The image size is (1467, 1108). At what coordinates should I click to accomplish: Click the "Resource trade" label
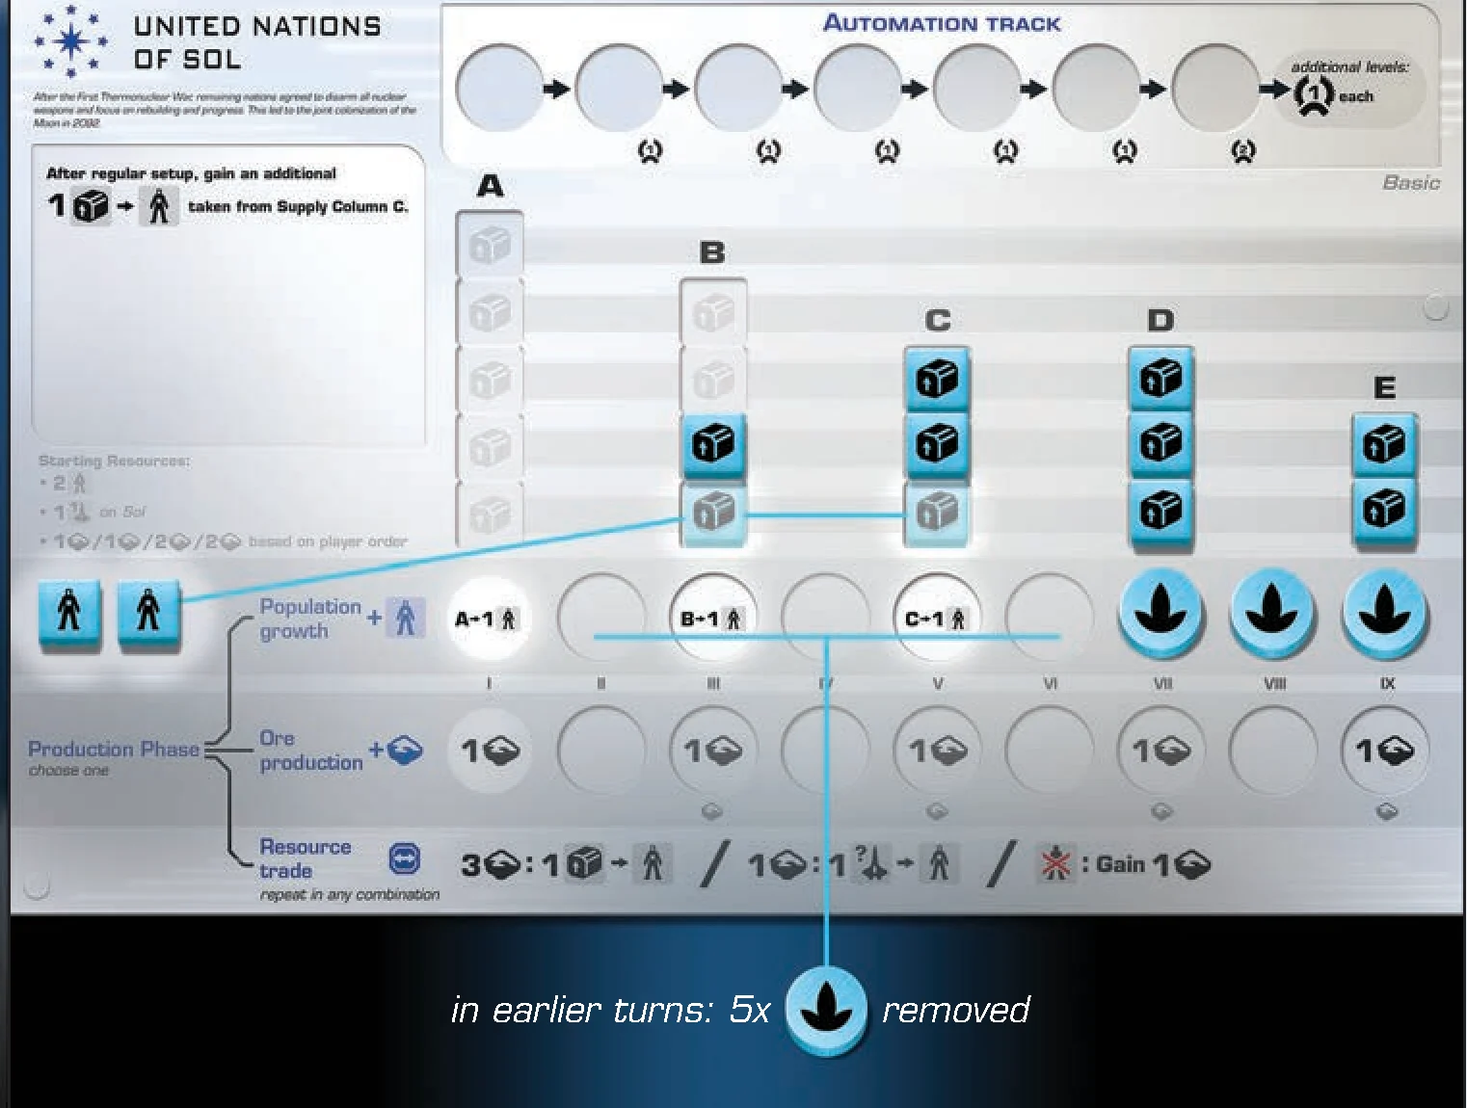pyautogui.click(x=305, y=858)
